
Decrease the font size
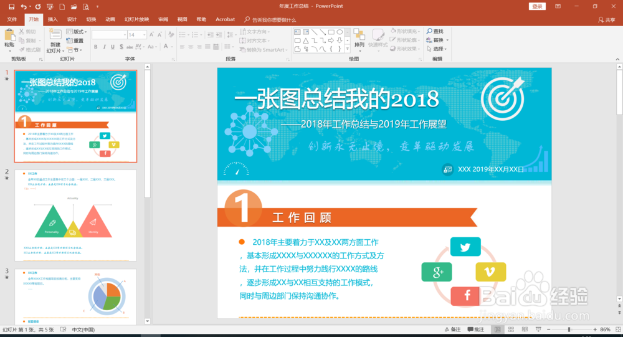(159, 35)
